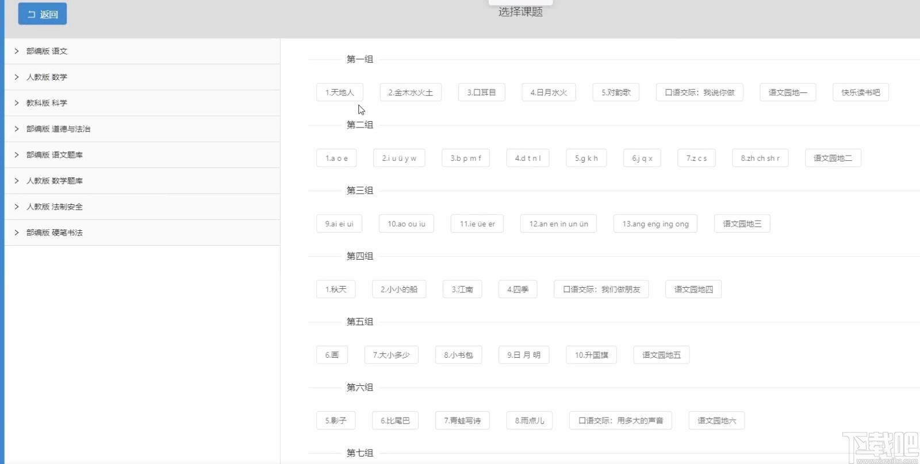Open lesson 4.四季
Image resolution: width=920 pixels, height=464 pixels.
[x=517, y=289]
